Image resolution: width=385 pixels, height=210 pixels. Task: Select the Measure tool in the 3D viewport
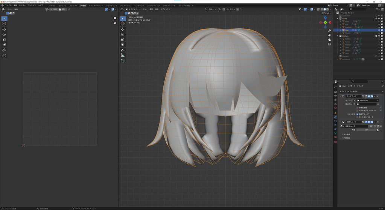[x=123, y=55]
